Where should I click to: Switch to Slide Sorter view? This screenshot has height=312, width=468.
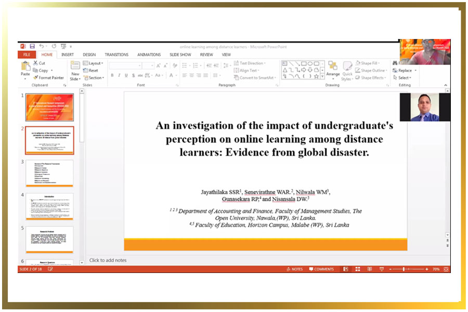[x=358, y=269]
